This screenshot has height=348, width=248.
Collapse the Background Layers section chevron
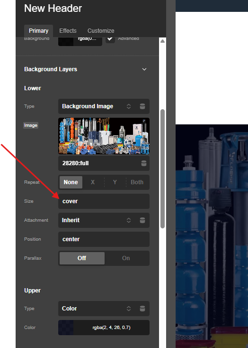[144, 69]
